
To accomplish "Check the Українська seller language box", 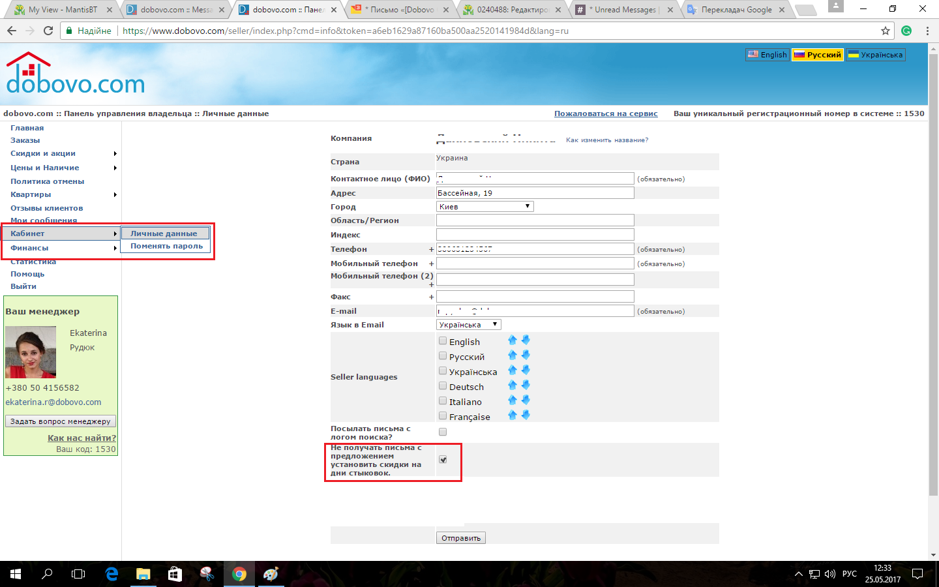I will coord(443,370).
